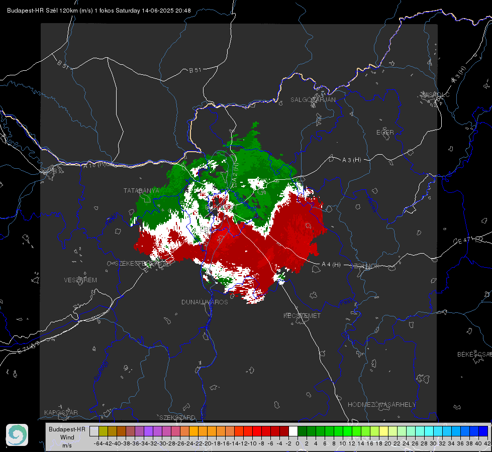The width and height of the screenshot is (492, 452).
Task: Select the olive swatch between -64 and -42
Action: coord(103,431)
